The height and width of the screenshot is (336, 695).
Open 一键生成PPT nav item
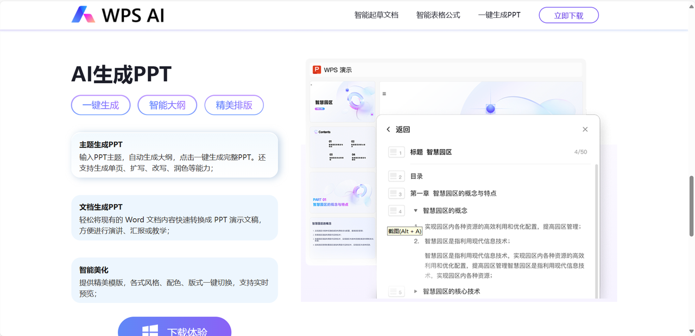(499, 15)
